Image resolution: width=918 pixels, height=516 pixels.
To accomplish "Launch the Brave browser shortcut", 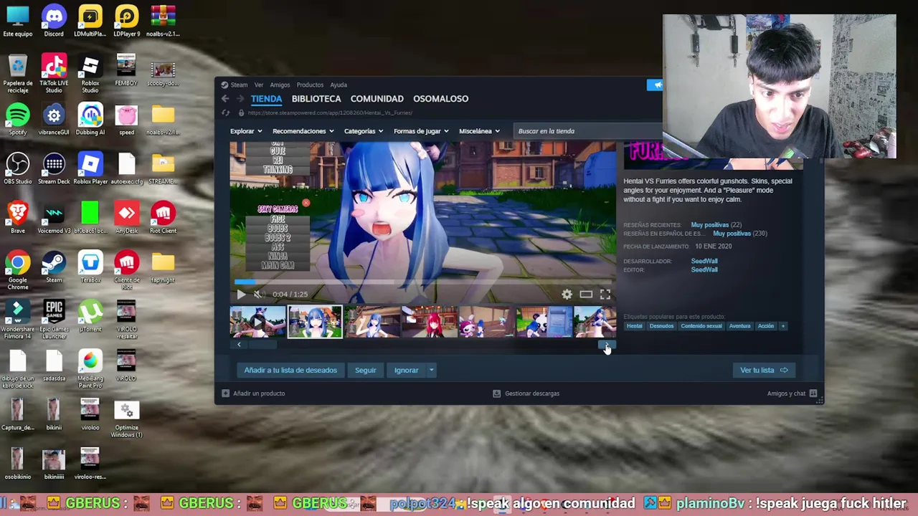I will [18, 218].
